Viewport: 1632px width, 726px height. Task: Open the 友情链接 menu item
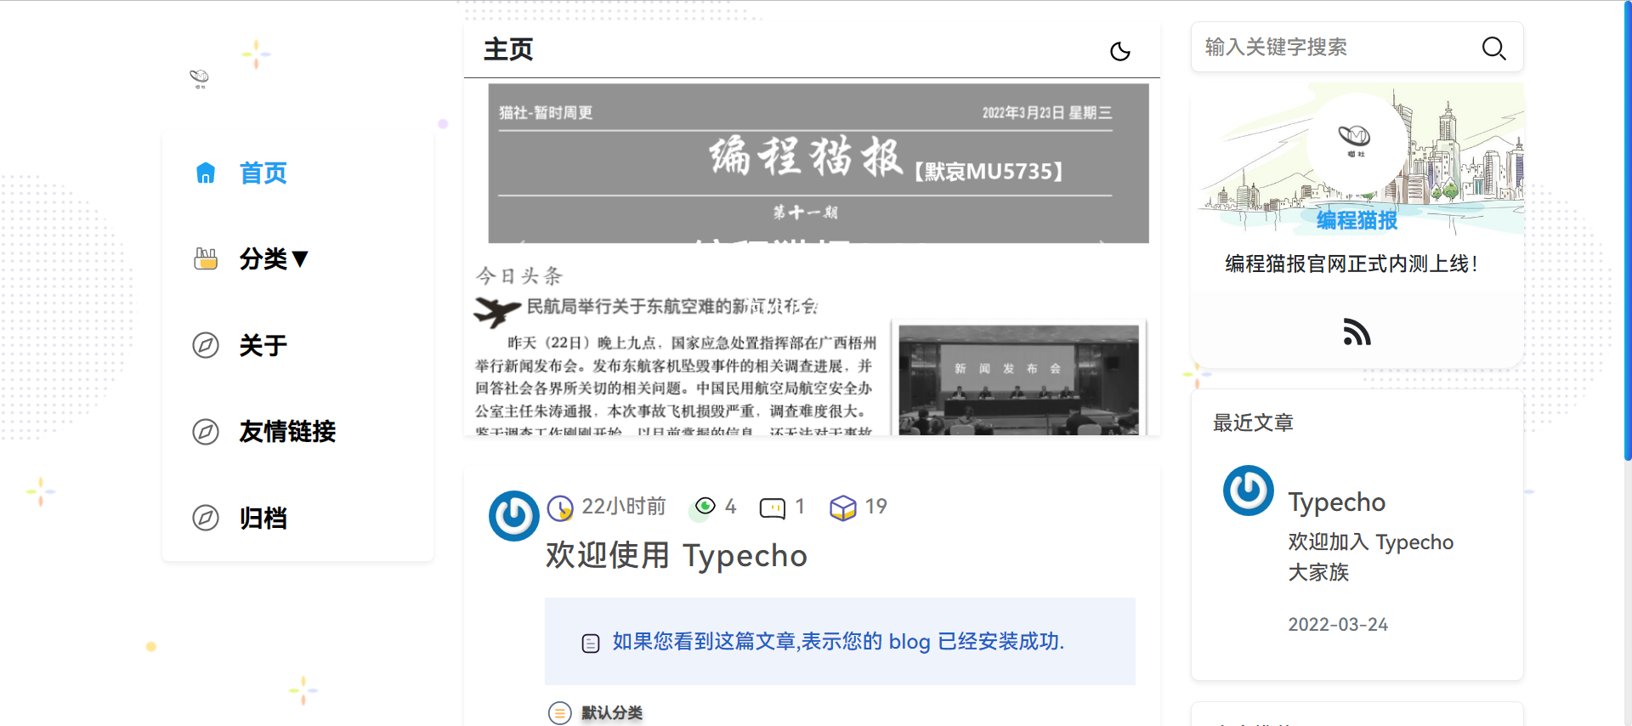pyautogui.click(x=287, y=432)
